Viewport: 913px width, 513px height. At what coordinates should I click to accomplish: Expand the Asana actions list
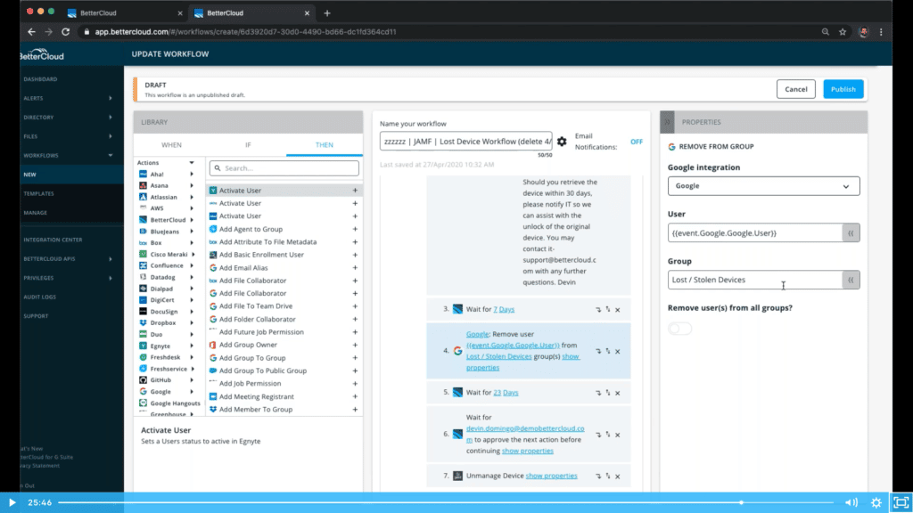(x=192, y=185)
